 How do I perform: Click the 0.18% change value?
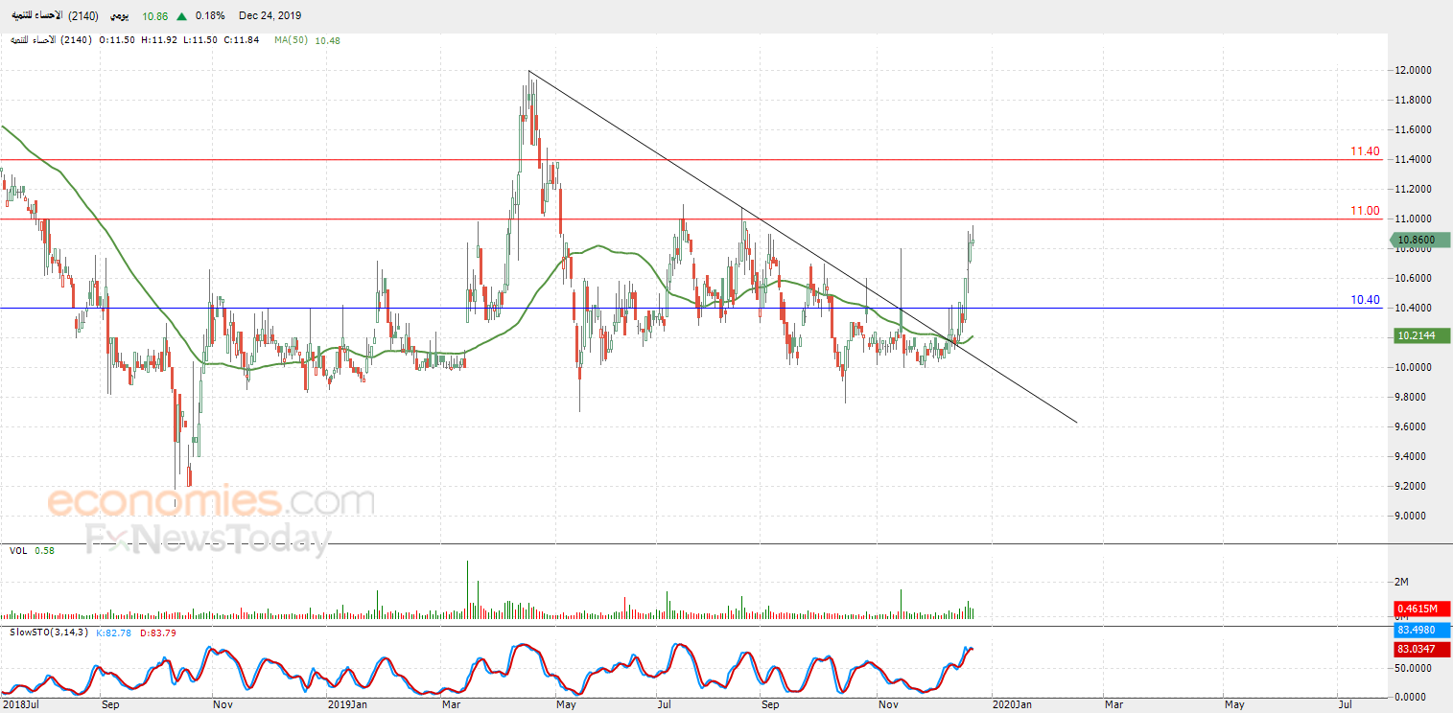point(210,16)
